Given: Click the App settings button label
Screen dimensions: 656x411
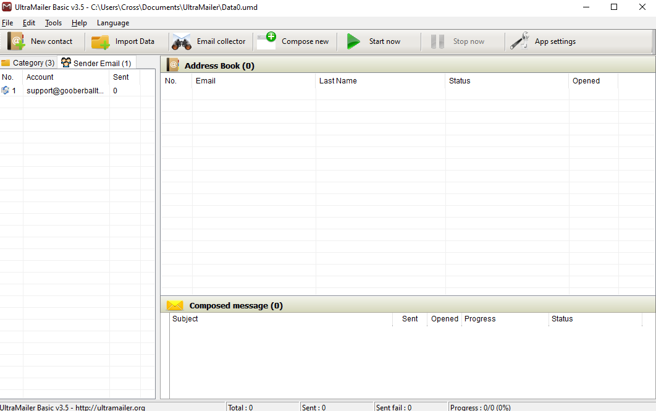Looking at the screenshot, I should click(x=555, y=41).
